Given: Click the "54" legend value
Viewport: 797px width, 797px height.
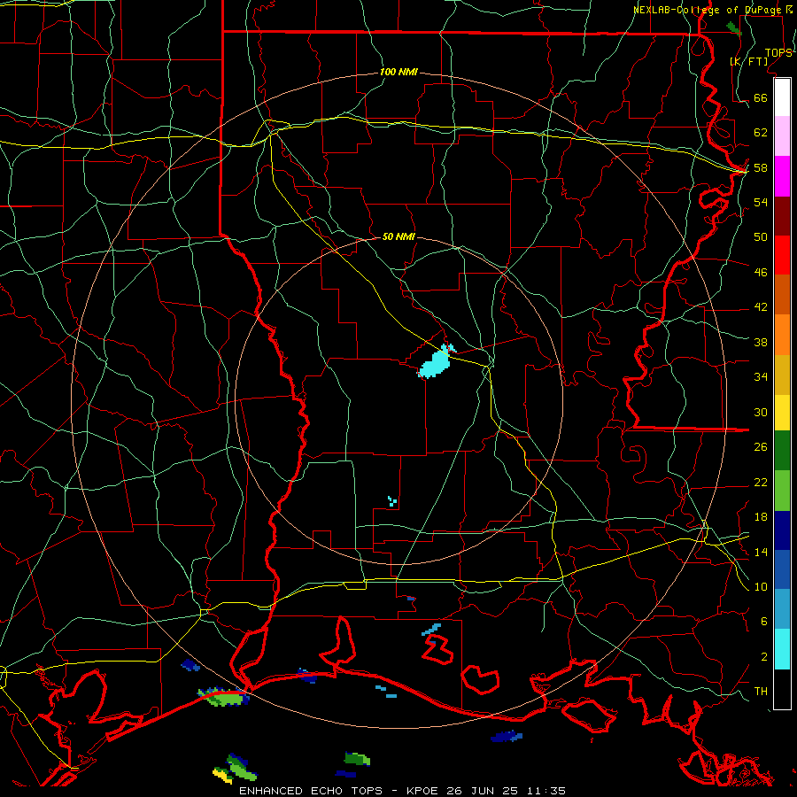Looking at the screenshot, I should 761,202.
